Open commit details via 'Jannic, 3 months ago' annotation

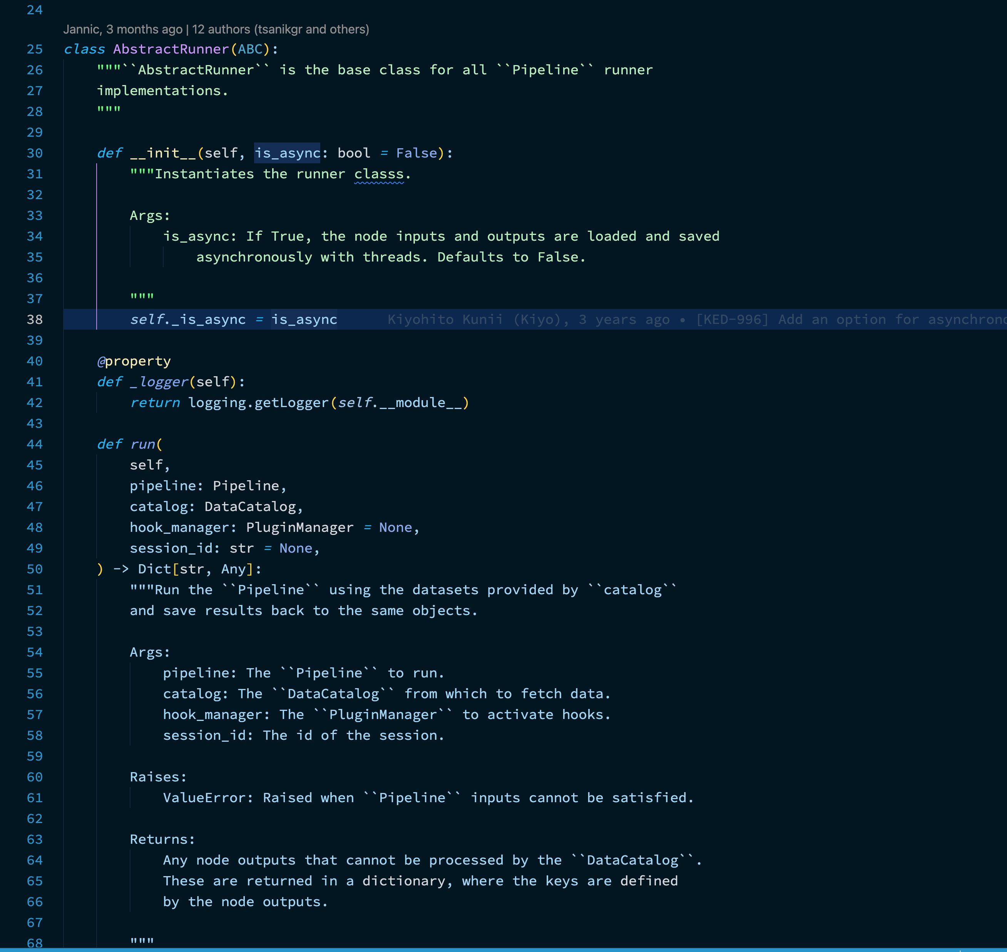click(123, 29)
